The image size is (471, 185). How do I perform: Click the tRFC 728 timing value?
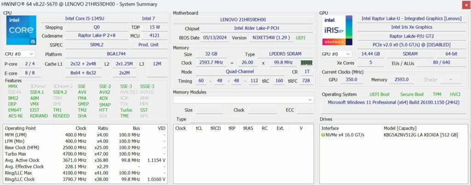(x=305, y=81)
